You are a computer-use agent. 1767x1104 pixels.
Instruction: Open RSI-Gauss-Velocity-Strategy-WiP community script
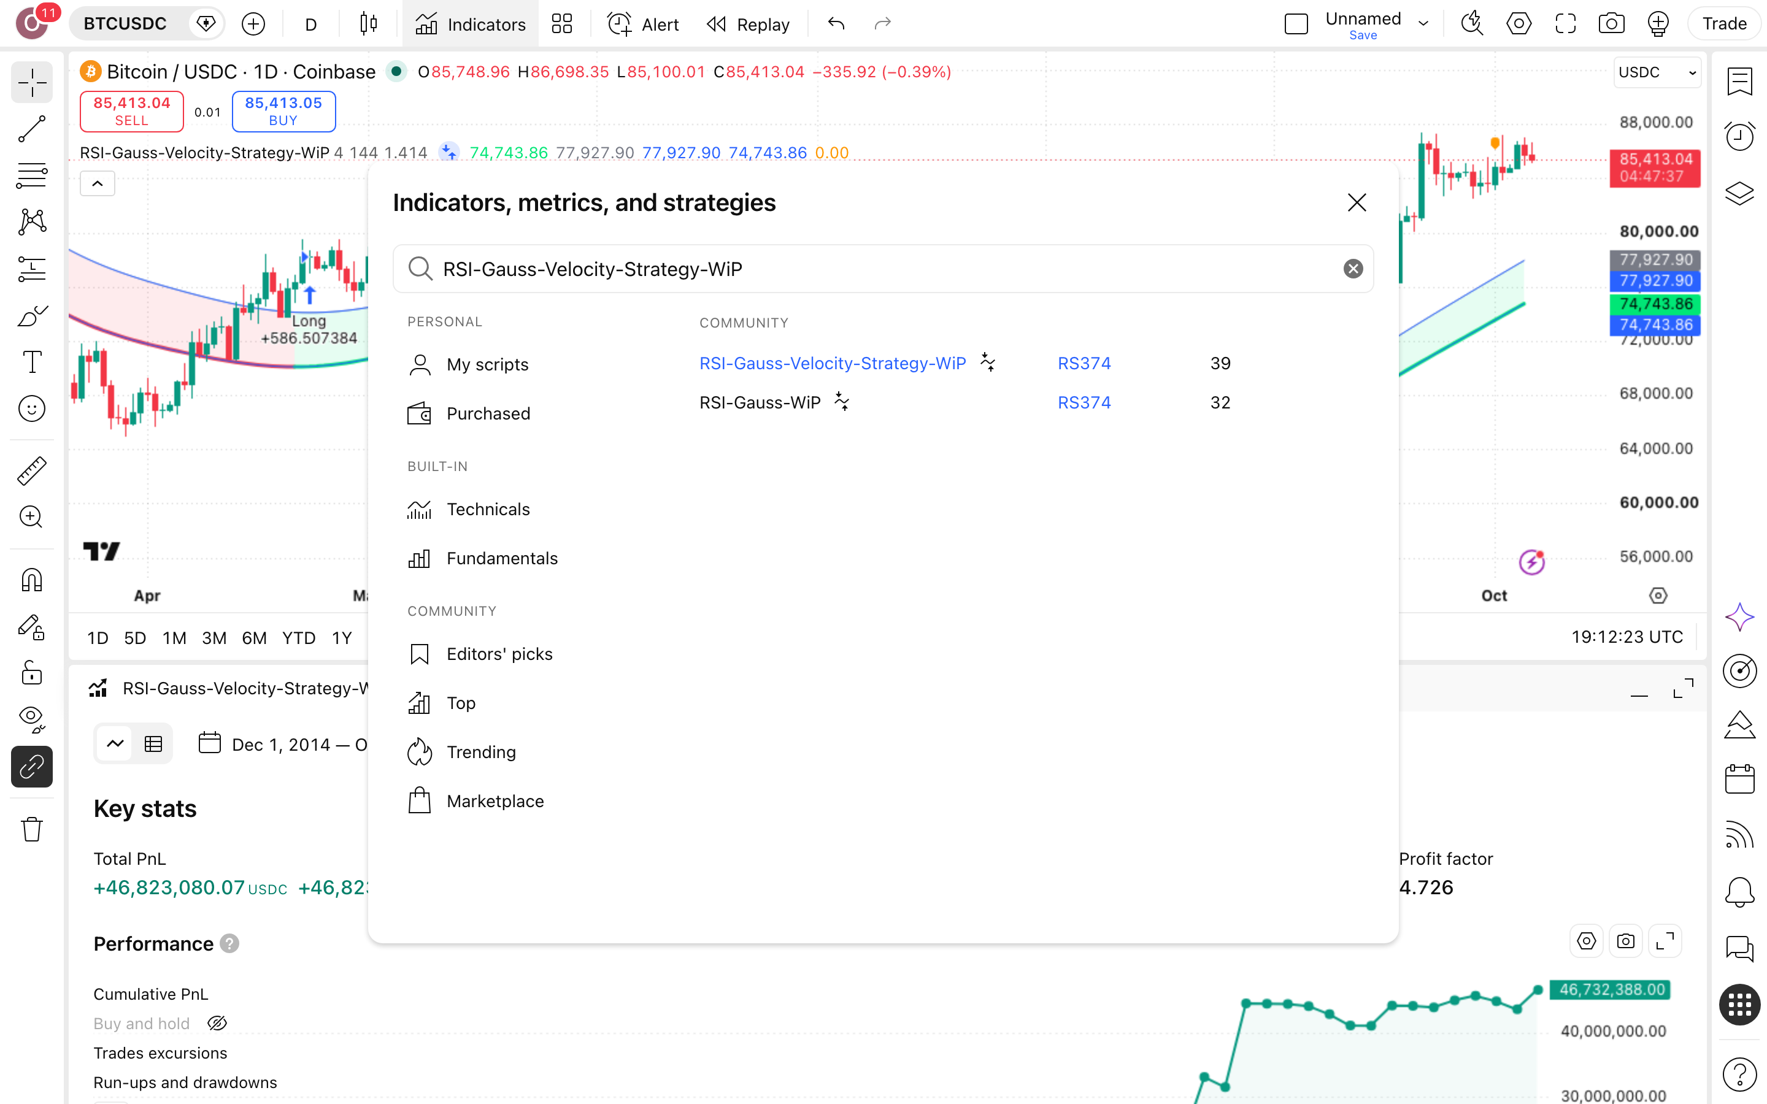click(833, 363)
